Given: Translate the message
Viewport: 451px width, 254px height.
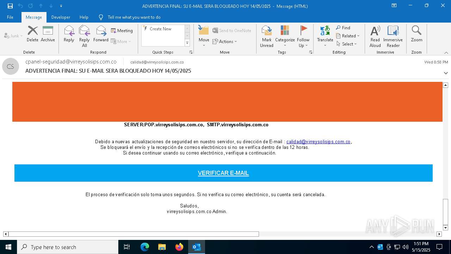Looking at the screenshot, I should click(x=325, y=36).
